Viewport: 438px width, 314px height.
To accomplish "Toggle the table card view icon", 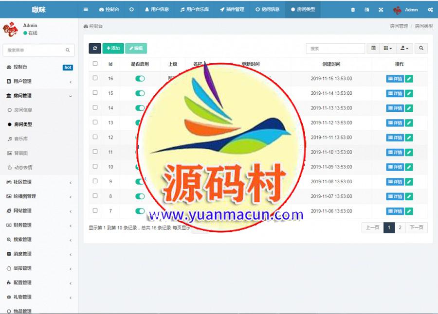I will click(x=373, y=48).
